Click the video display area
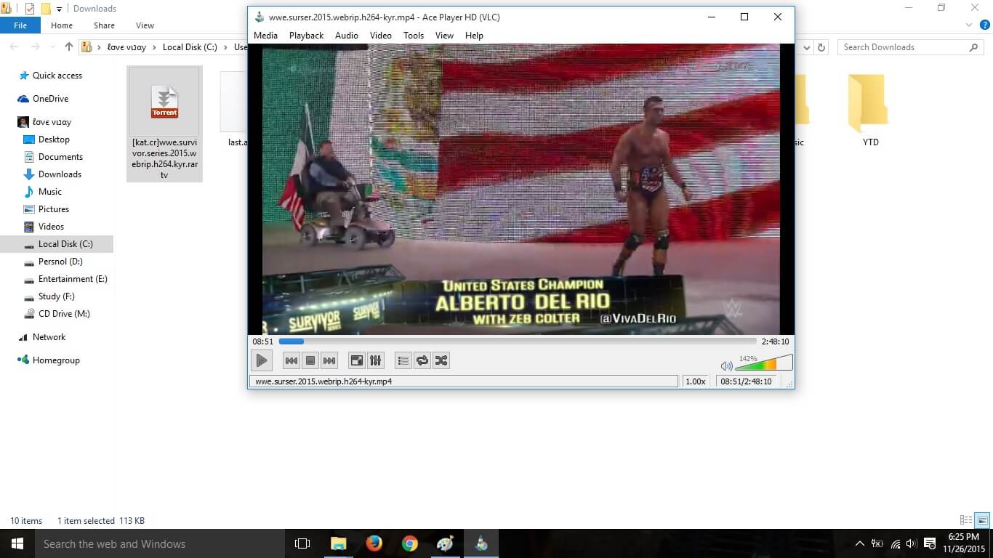Screen dimensions: 993x558 [x=520, y=189]
